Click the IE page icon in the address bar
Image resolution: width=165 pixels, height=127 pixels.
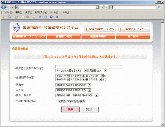tap(17, 7)
